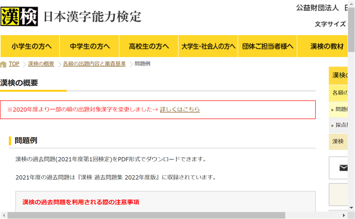Screen dimensions: 355x219
Task: Open 漢検の概要 breadcrumb link
Action: click(41, 64)
